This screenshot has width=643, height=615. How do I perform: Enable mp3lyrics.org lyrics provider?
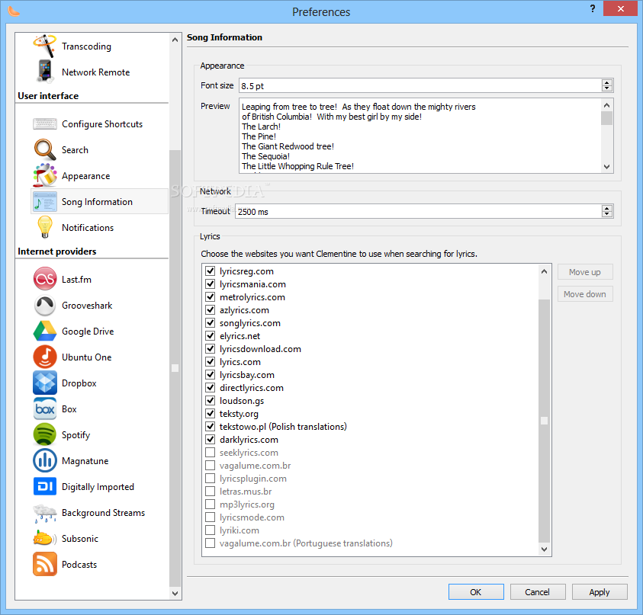(210, 504)
